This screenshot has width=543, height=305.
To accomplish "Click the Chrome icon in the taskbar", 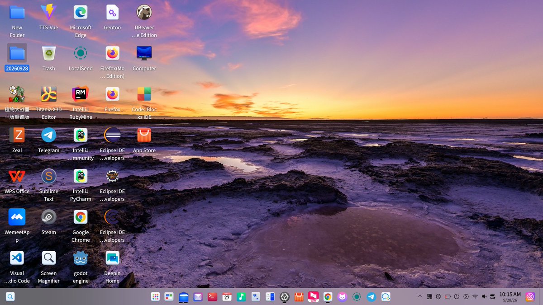I will coord(328,297).
